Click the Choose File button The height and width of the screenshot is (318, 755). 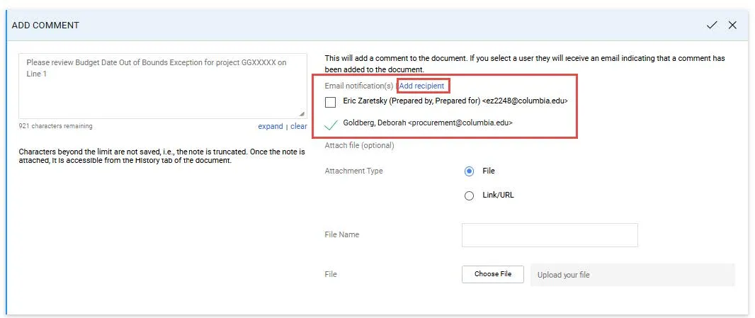[x=492, y=273]
